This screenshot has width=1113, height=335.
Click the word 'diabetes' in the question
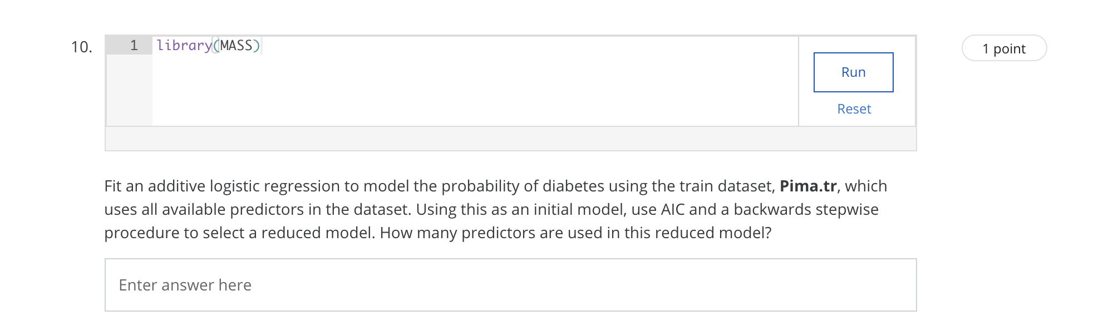573,186
